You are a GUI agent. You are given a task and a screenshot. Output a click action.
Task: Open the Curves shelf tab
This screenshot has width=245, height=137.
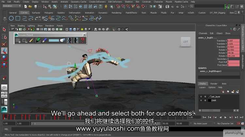click(24, 13)
